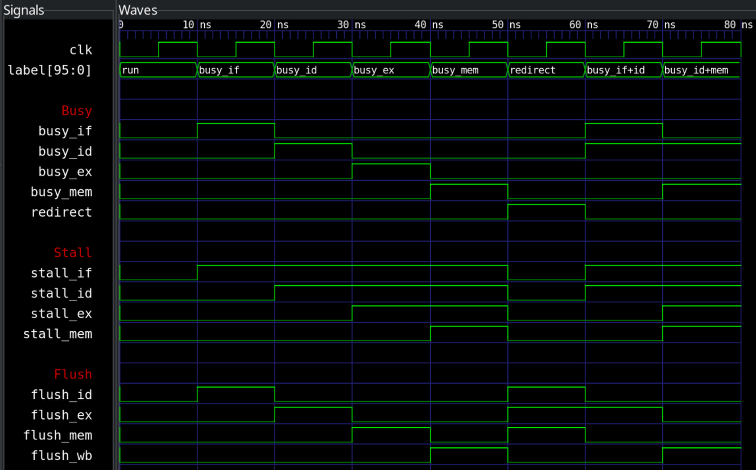Click the red Busy group label

tap(77, 111)
